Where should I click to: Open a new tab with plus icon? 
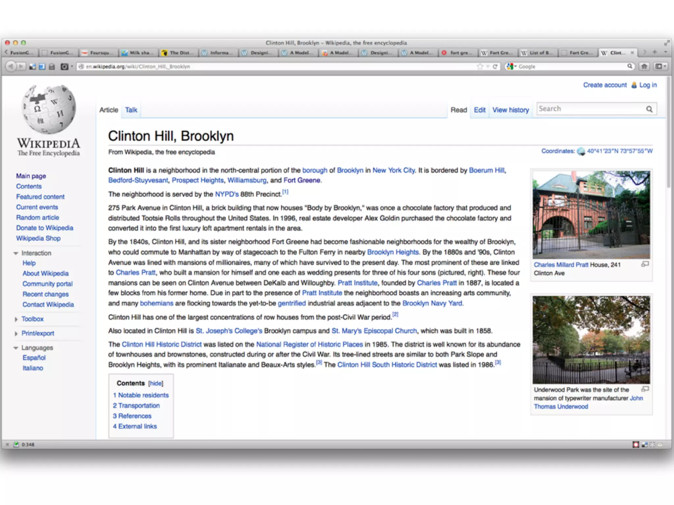point(655,52)
